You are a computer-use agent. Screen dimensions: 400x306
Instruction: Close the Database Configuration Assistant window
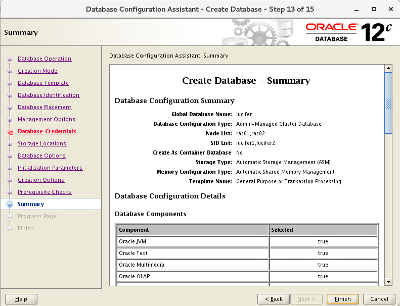click(x=390, y=10)
